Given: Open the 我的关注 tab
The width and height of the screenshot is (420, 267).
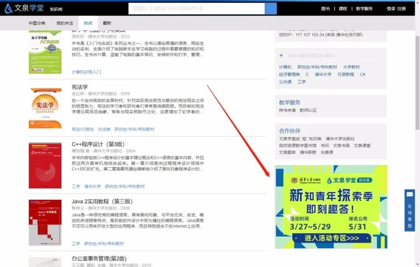Looking at the screenshot, I should [x=65, y=23].
